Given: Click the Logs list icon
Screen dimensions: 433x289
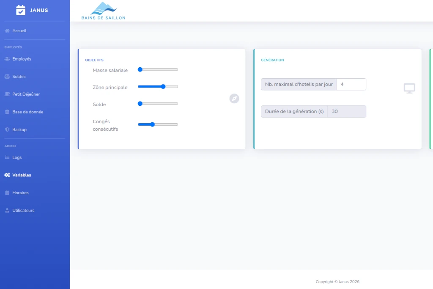Looking at the screenshot, I should tap(7, 157).
